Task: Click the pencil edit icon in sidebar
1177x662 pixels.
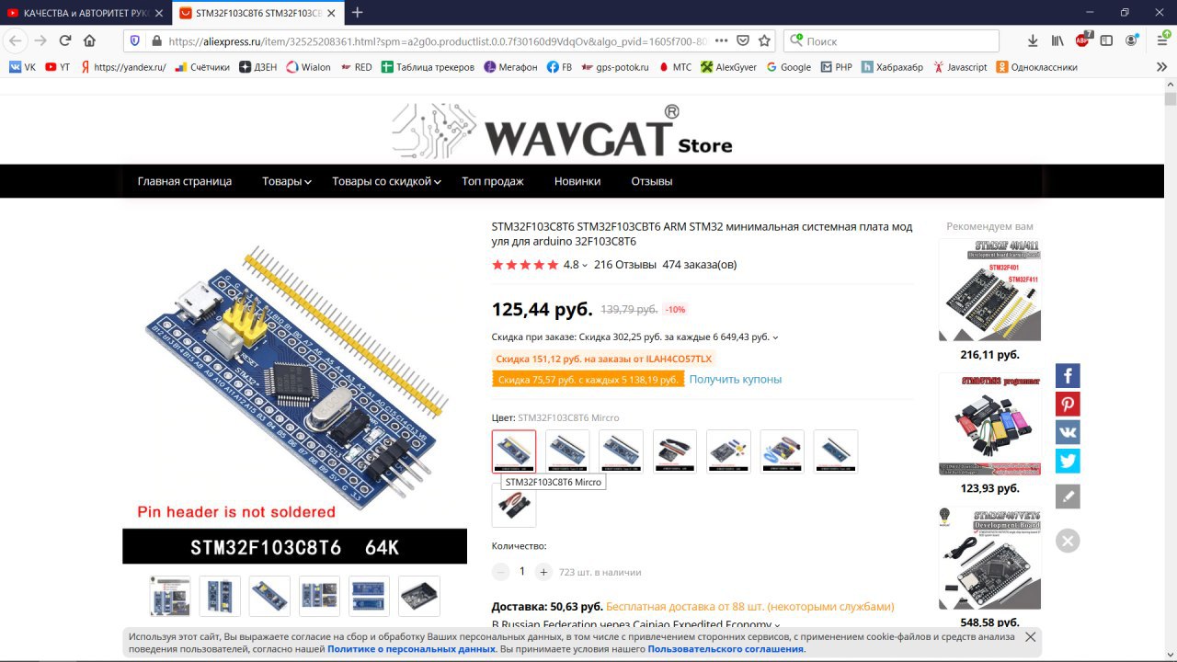Action: (1068, 496)
